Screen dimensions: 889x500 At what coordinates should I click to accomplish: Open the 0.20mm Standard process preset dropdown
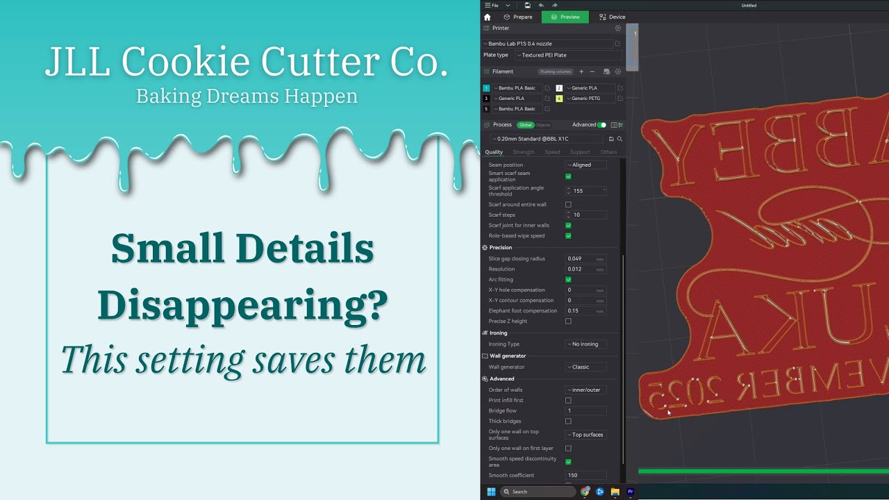coord(547,139)
